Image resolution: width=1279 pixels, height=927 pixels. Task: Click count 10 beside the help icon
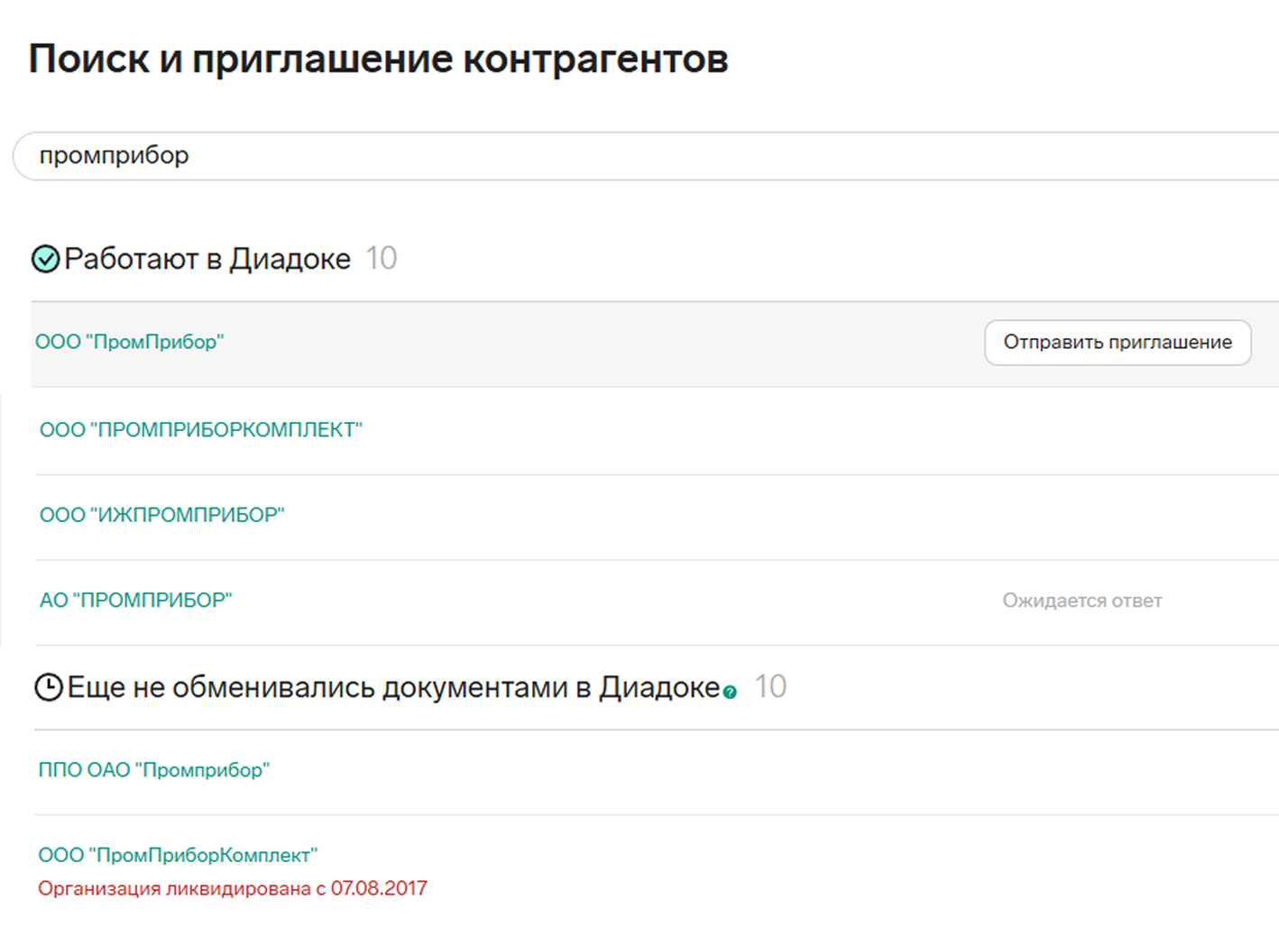click(x=770, y=687)
